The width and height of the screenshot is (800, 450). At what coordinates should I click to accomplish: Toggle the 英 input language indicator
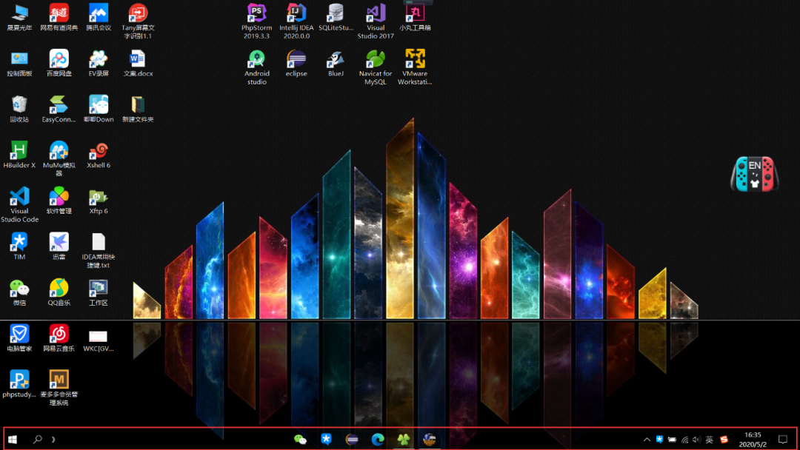pyautogui.click(x=709, y=440)
